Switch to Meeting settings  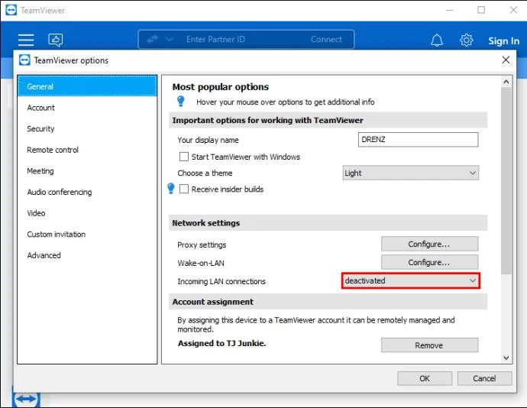(x=87, y=171)
